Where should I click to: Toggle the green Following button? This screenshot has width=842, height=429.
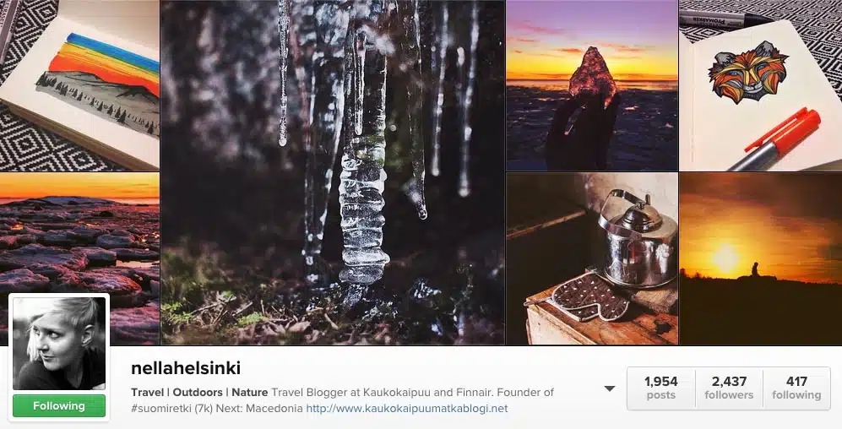click(59, 406)
